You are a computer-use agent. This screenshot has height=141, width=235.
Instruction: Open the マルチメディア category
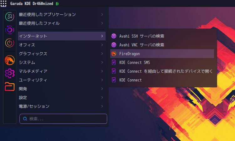(62, 71)
